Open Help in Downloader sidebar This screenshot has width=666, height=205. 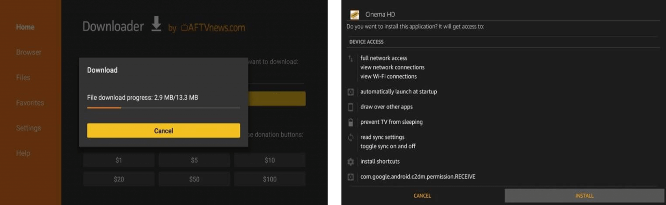click(x=23, y=153)
